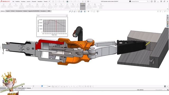This screenshot has height=95, width=169.
Task: Click the Apply Scene icon
Action: click(94, 11)
